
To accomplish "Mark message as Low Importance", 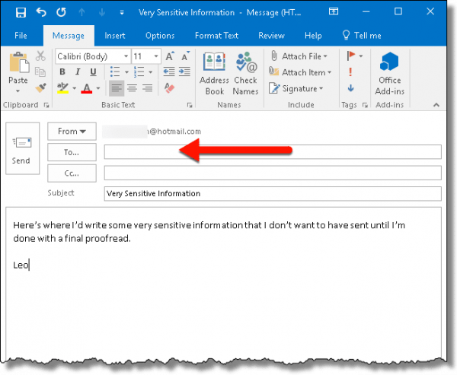I will 350,88.
